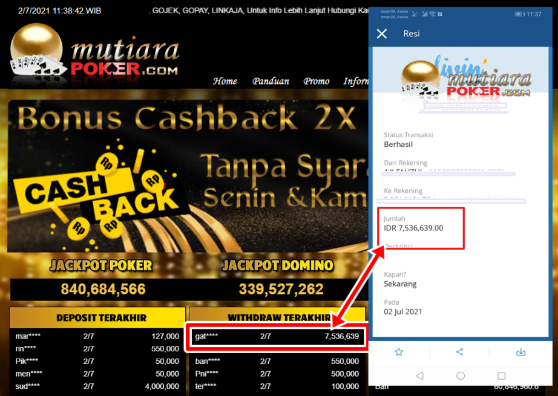Click the JACKPOT DOMINO label
The width and height of the screenshot is (558, 396).
[278, 265]
